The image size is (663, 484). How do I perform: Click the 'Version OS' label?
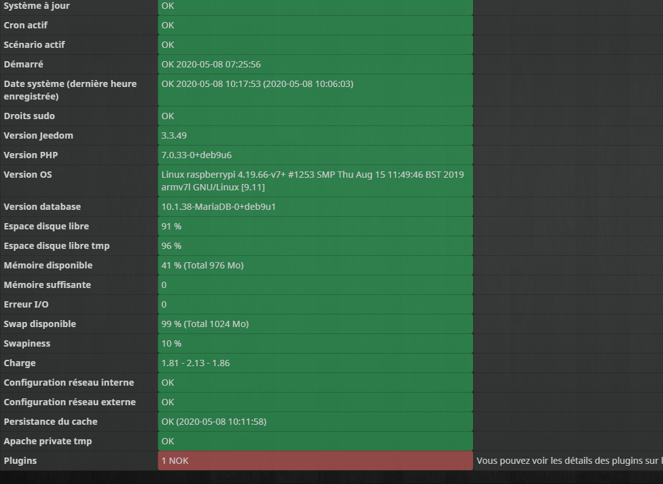(x=28, y=175)
